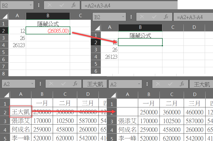Click Select All triangle corner of the empty-B2 sheet
This screenshot has height=141, width=213.
(x=97, y=28)
